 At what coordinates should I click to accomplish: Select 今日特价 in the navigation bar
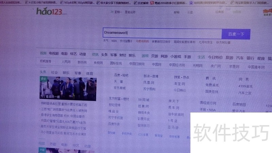215,57
